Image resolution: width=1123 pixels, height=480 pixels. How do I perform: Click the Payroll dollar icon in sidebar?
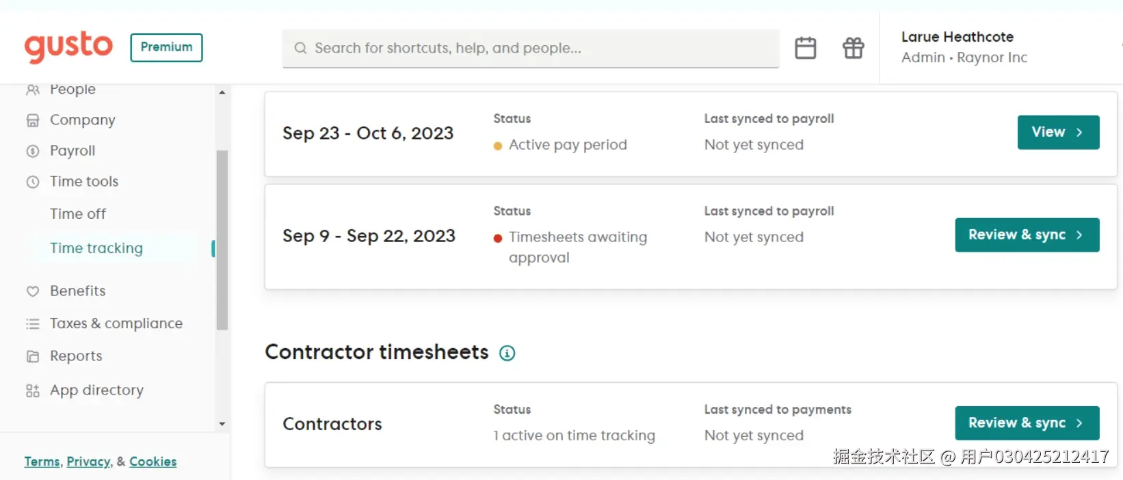pyautogui.click(x=33, y=151)
